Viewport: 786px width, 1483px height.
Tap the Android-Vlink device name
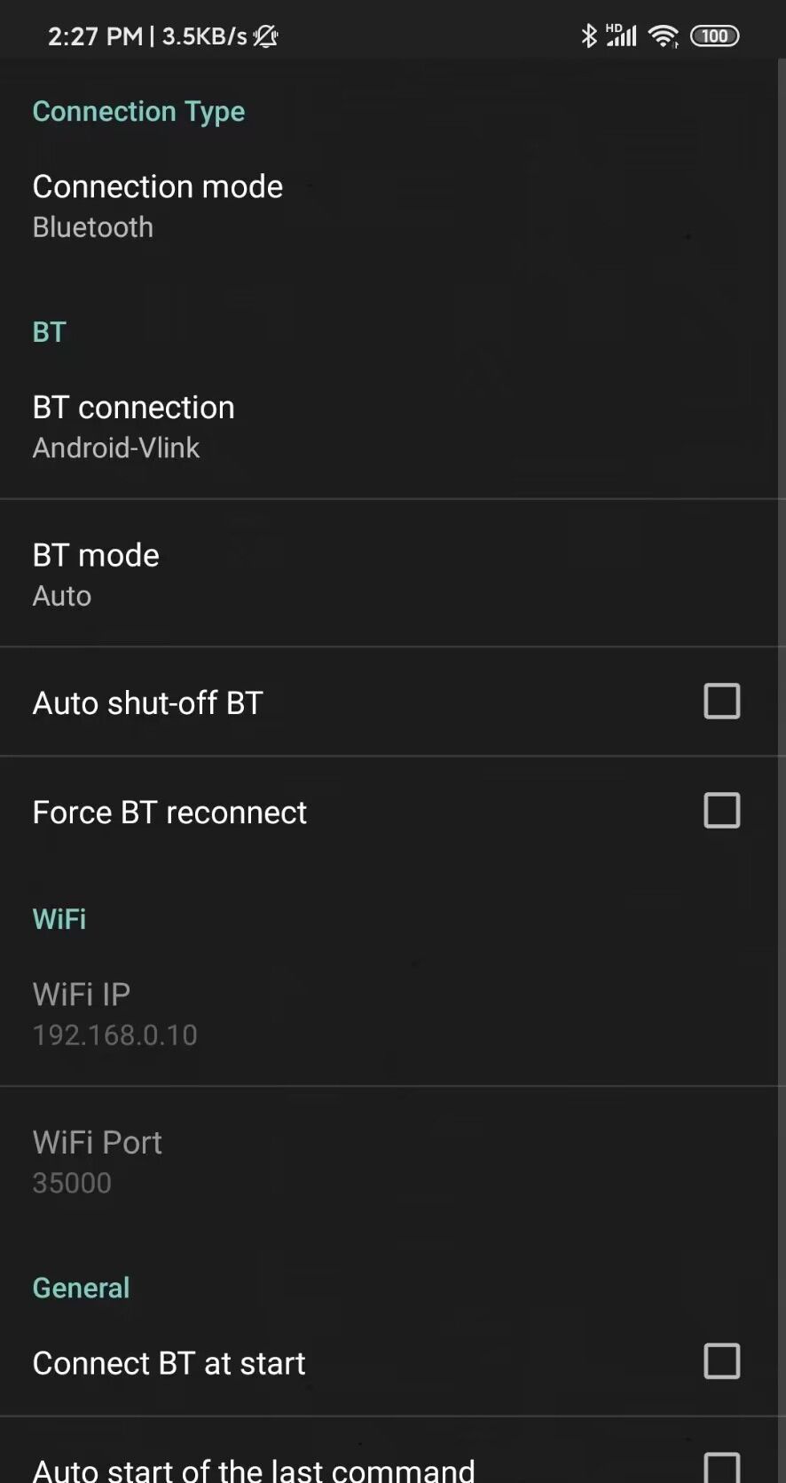115,448
